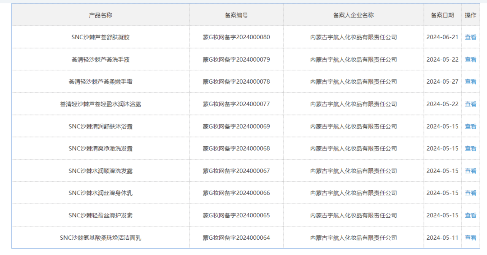The height and width of the screenshot is (255, 487).
Task: Click 查看 link for SNC沙棘芦荟舒肤凝胶
Action: tap(470, 37)
